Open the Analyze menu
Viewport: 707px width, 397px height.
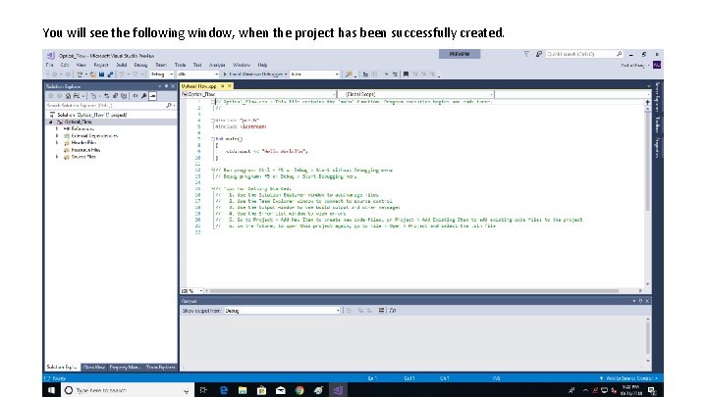[217, 65]
